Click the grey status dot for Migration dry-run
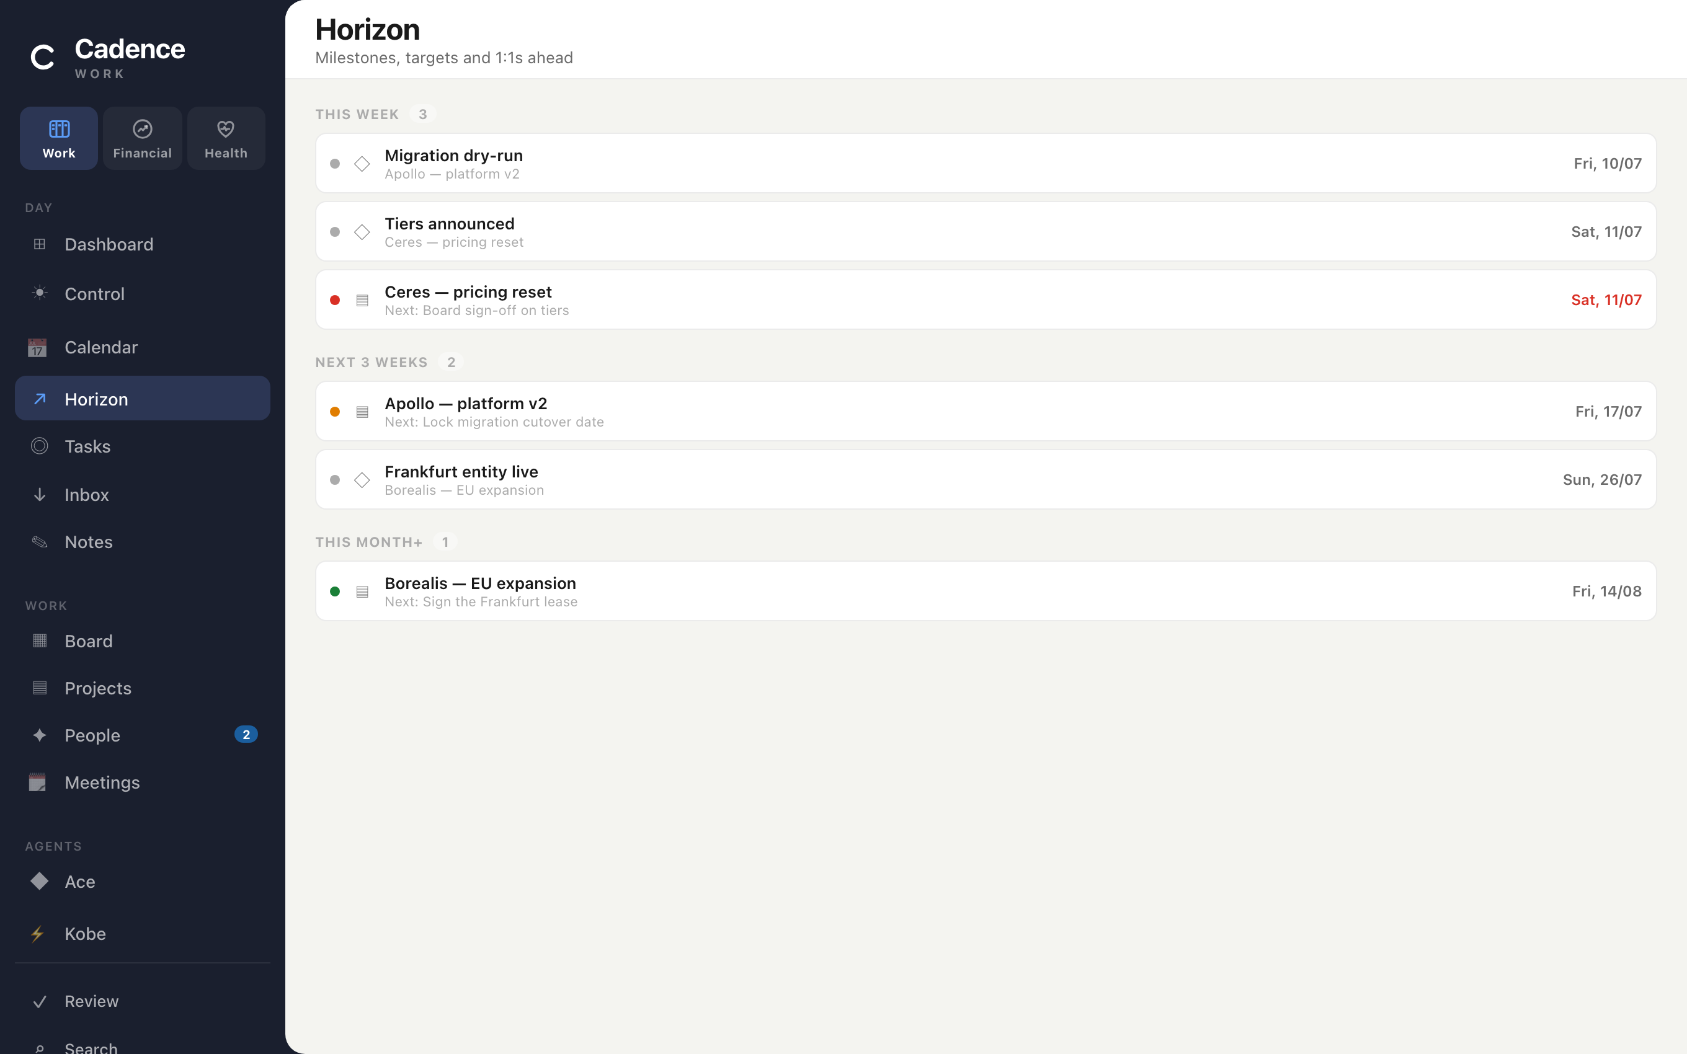Image resolution: width=1687 pixels, height=1054 pixels. [335, 164]
